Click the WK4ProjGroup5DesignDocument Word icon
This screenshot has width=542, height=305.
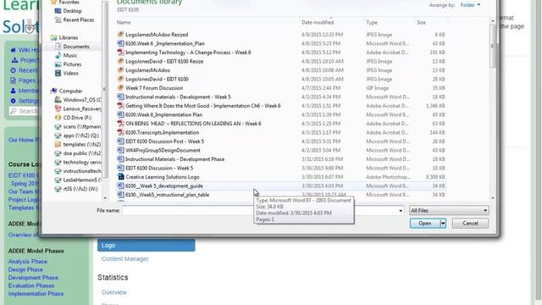click(x=120, y=150)
